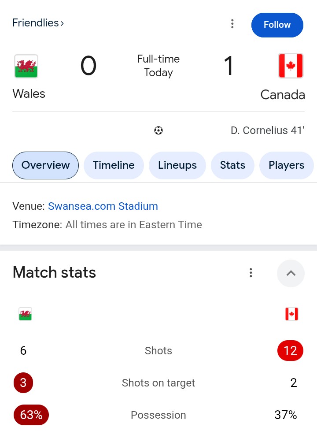317x431 pixels.
Task: Click the Canada flag icon in header
Action: click(x=291, y=66)
